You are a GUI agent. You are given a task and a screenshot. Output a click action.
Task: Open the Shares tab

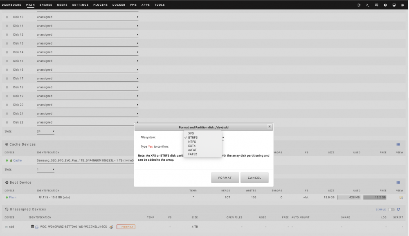coord(46,4)
